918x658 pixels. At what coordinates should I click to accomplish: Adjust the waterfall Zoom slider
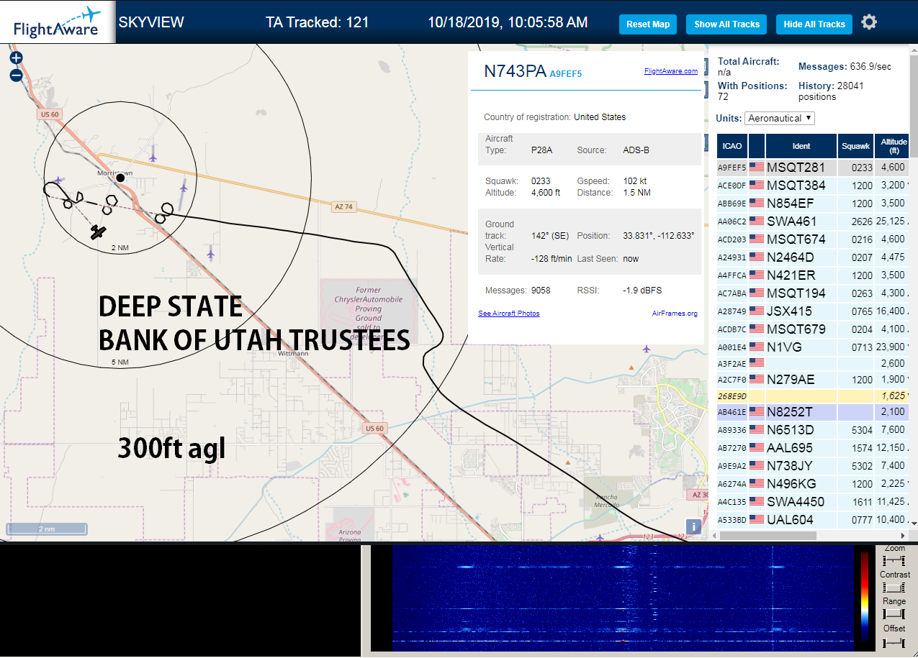[894, 560]
